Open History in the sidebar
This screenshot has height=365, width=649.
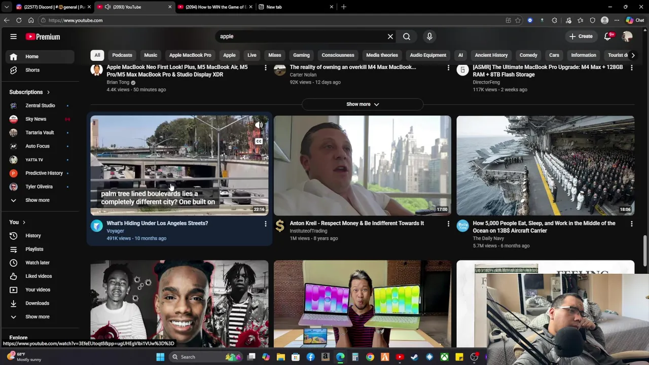[x=40, y=236]
